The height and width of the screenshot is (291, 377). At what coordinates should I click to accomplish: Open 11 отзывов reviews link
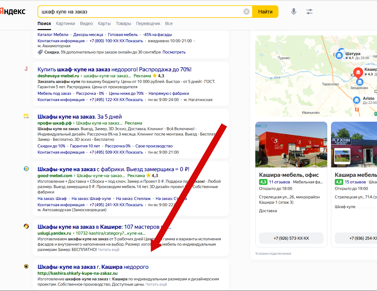(x=280, y=182)
